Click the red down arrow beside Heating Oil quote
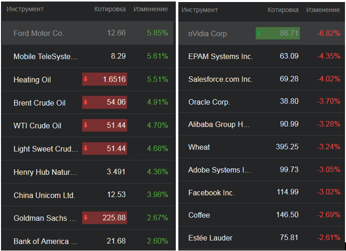The image size is (346, 251). 86,80
